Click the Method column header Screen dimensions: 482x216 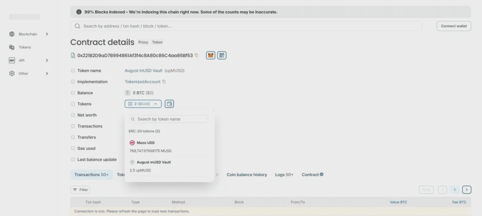tap(178, 202)
